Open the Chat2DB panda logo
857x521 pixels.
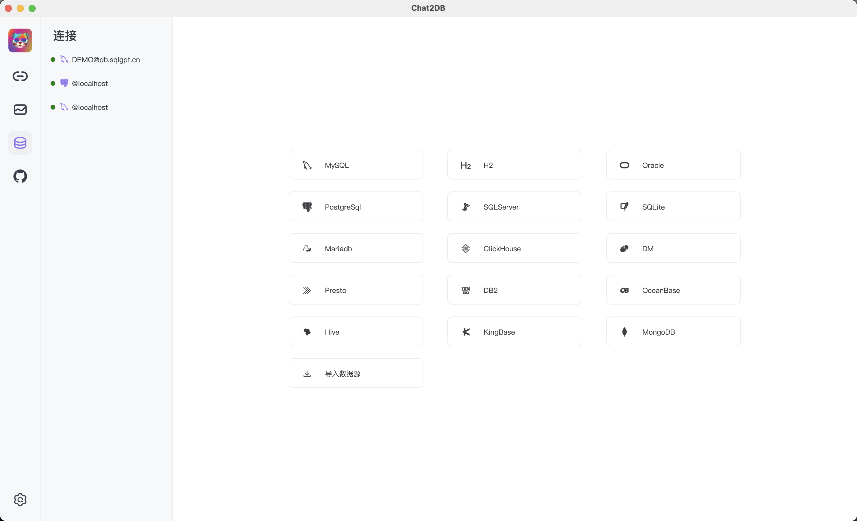point(20,41)
